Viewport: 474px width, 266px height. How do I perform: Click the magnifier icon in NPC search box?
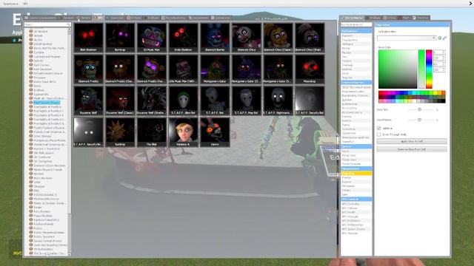pyautogui.click(x=69, y=24)
